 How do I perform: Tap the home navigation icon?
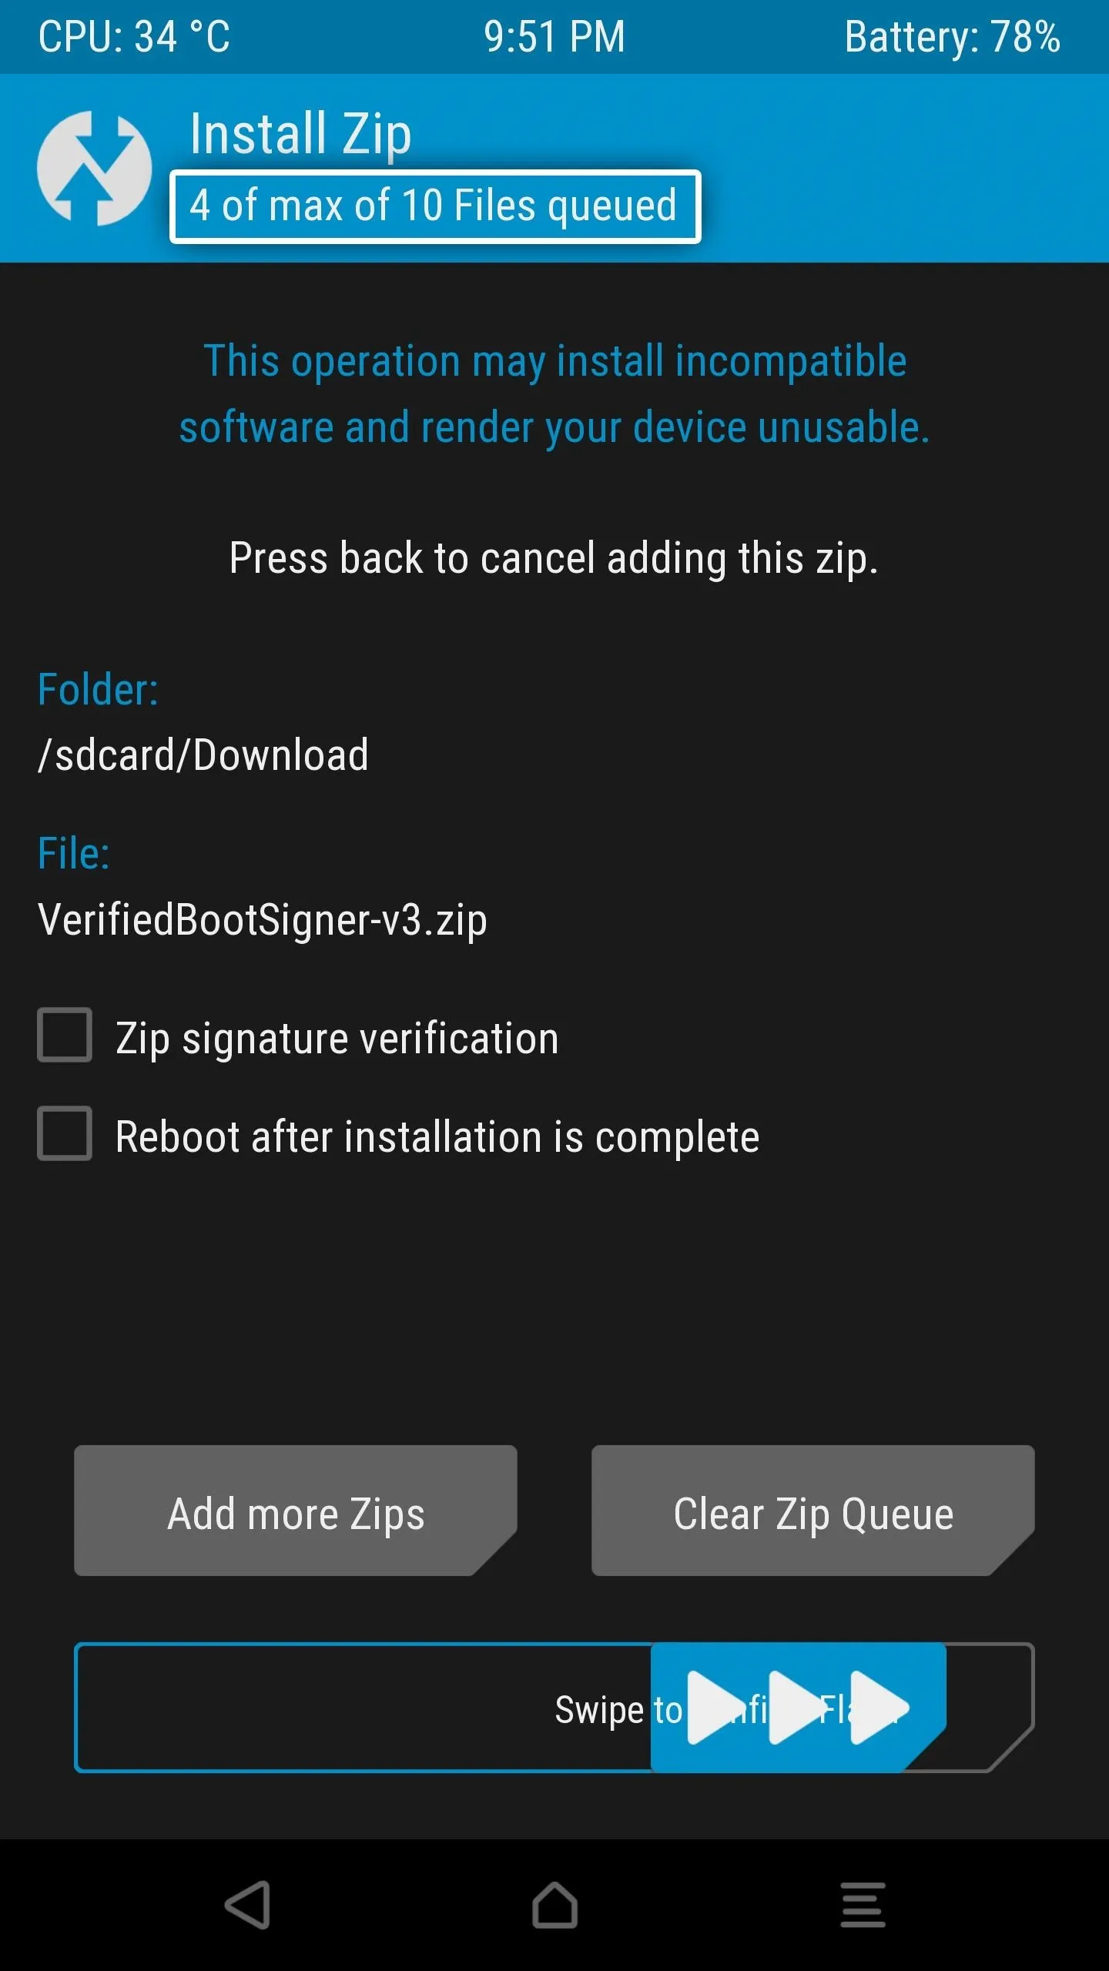[x=554, y=1905]
